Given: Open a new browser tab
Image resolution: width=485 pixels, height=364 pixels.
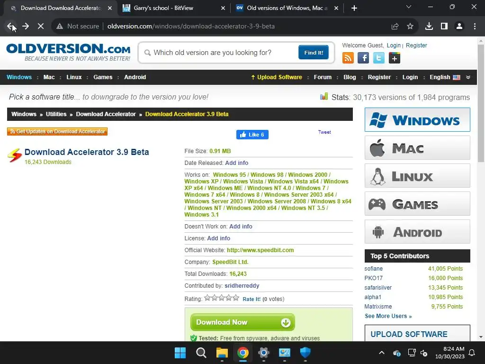Looking at the screenshot, I should (x=354, y=9).
